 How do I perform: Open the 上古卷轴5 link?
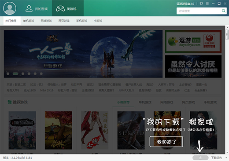click(185, 84)
